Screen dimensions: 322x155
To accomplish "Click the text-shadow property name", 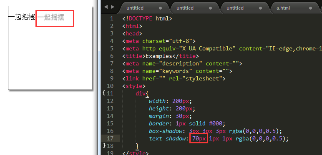I will point(167,139).
